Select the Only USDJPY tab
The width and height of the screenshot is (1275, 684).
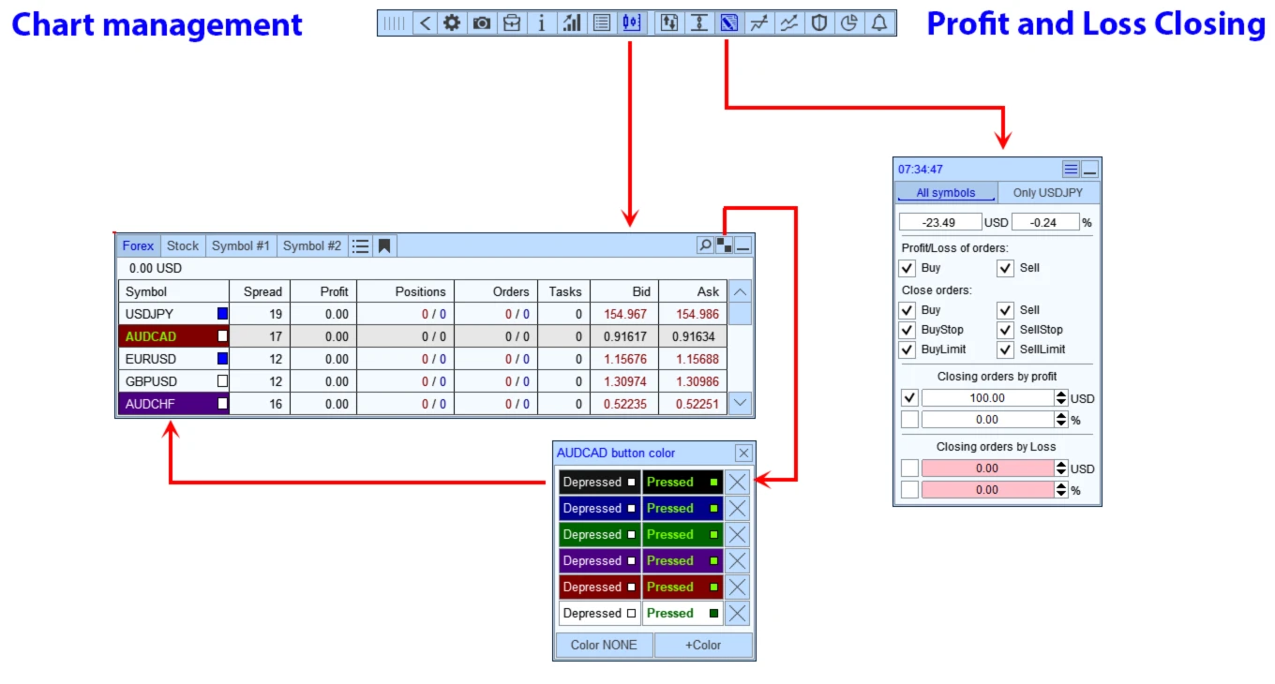[1048, 193]
